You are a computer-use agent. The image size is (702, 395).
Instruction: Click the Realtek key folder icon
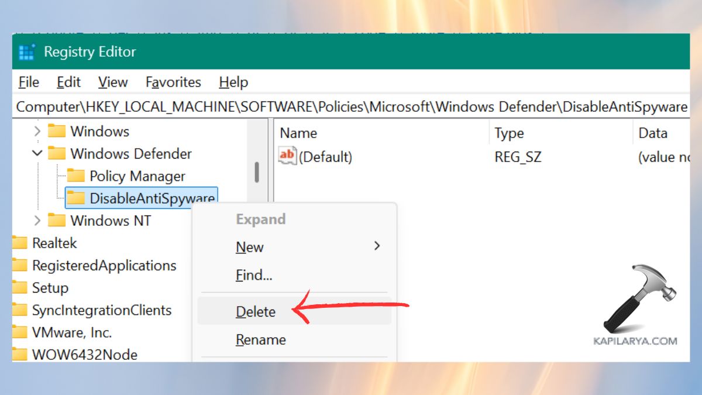click(x=20, y=243)
